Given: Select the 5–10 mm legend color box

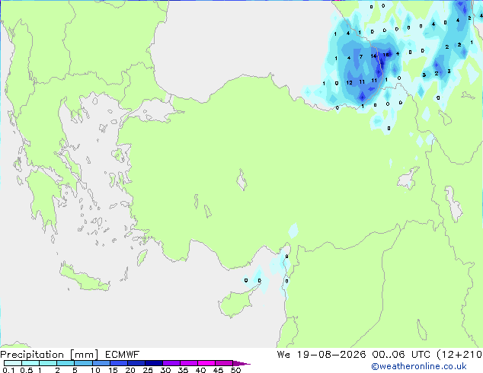Looking at the screenshot, I should click(x=83, y=363).
